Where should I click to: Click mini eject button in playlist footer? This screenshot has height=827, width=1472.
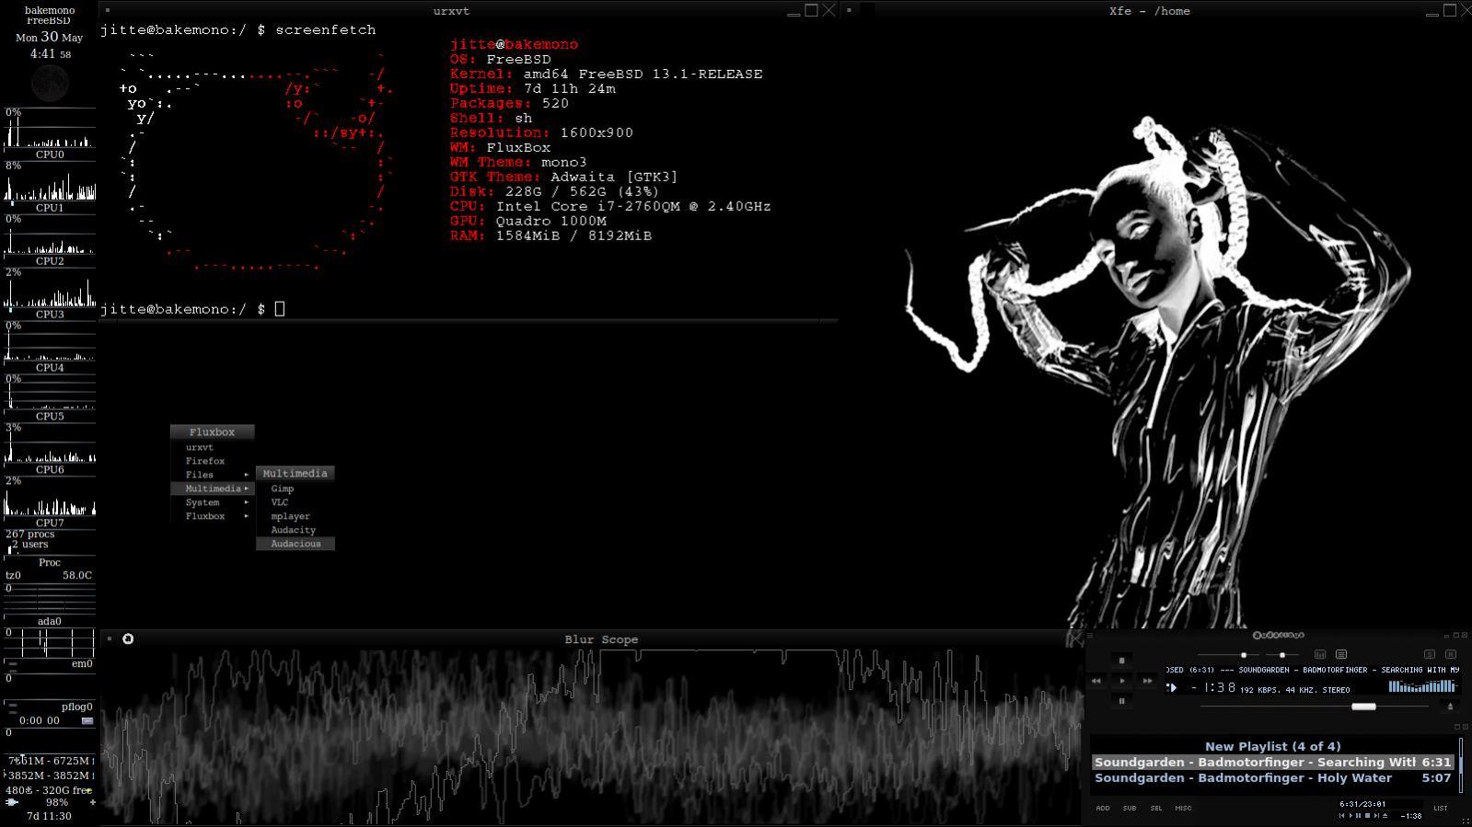coord(1385,815)
